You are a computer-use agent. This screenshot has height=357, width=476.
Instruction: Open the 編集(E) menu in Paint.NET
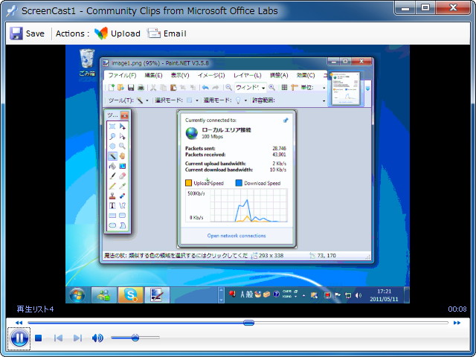153,75
